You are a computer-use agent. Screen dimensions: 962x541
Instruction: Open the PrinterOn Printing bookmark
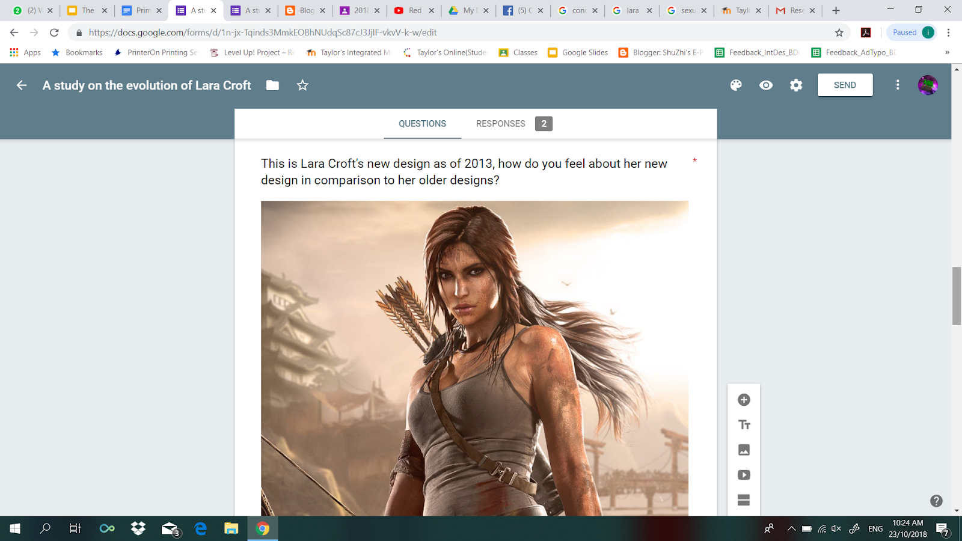pyautogui.click(x=155, y=52)
